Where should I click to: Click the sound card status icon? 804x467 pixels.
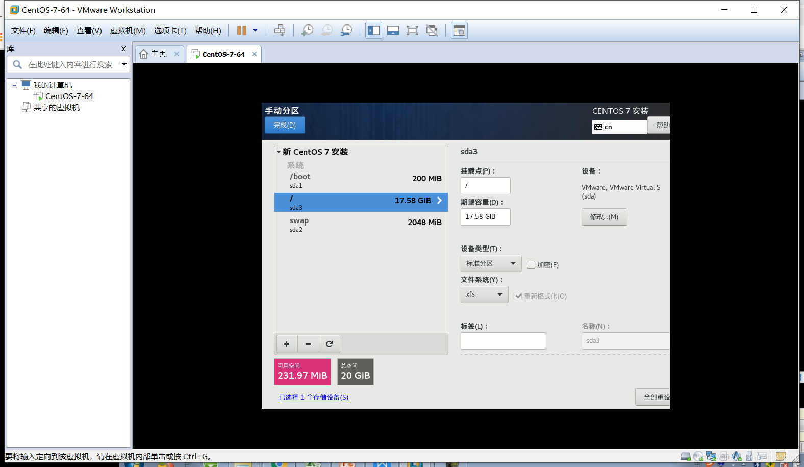point(737,457)
